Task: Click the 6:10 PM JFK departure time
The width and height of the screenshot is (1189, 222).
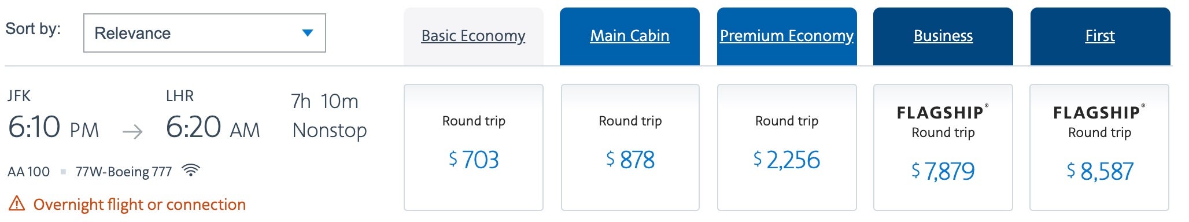Action: (53, 127)
